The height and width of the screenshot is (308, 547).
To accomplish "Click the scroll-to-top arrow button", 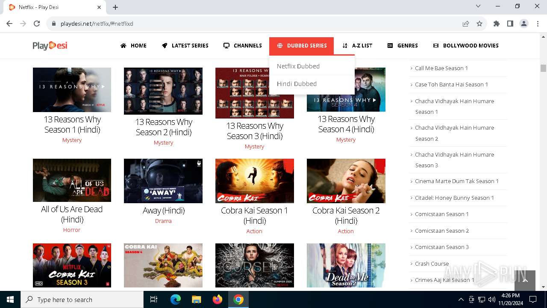I will pyautogui.click(x=525, y=280).
